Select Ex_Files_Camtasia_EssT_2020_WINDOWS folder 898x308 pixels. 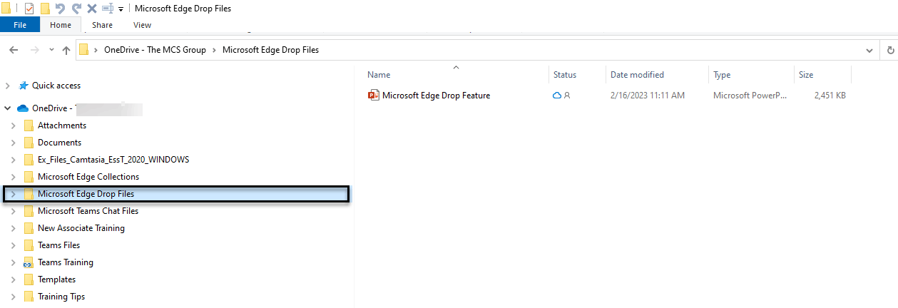point(113,160)
